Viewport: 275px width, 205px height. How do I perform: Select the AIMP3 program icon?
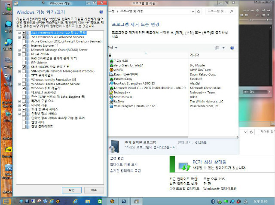(111, 69)
